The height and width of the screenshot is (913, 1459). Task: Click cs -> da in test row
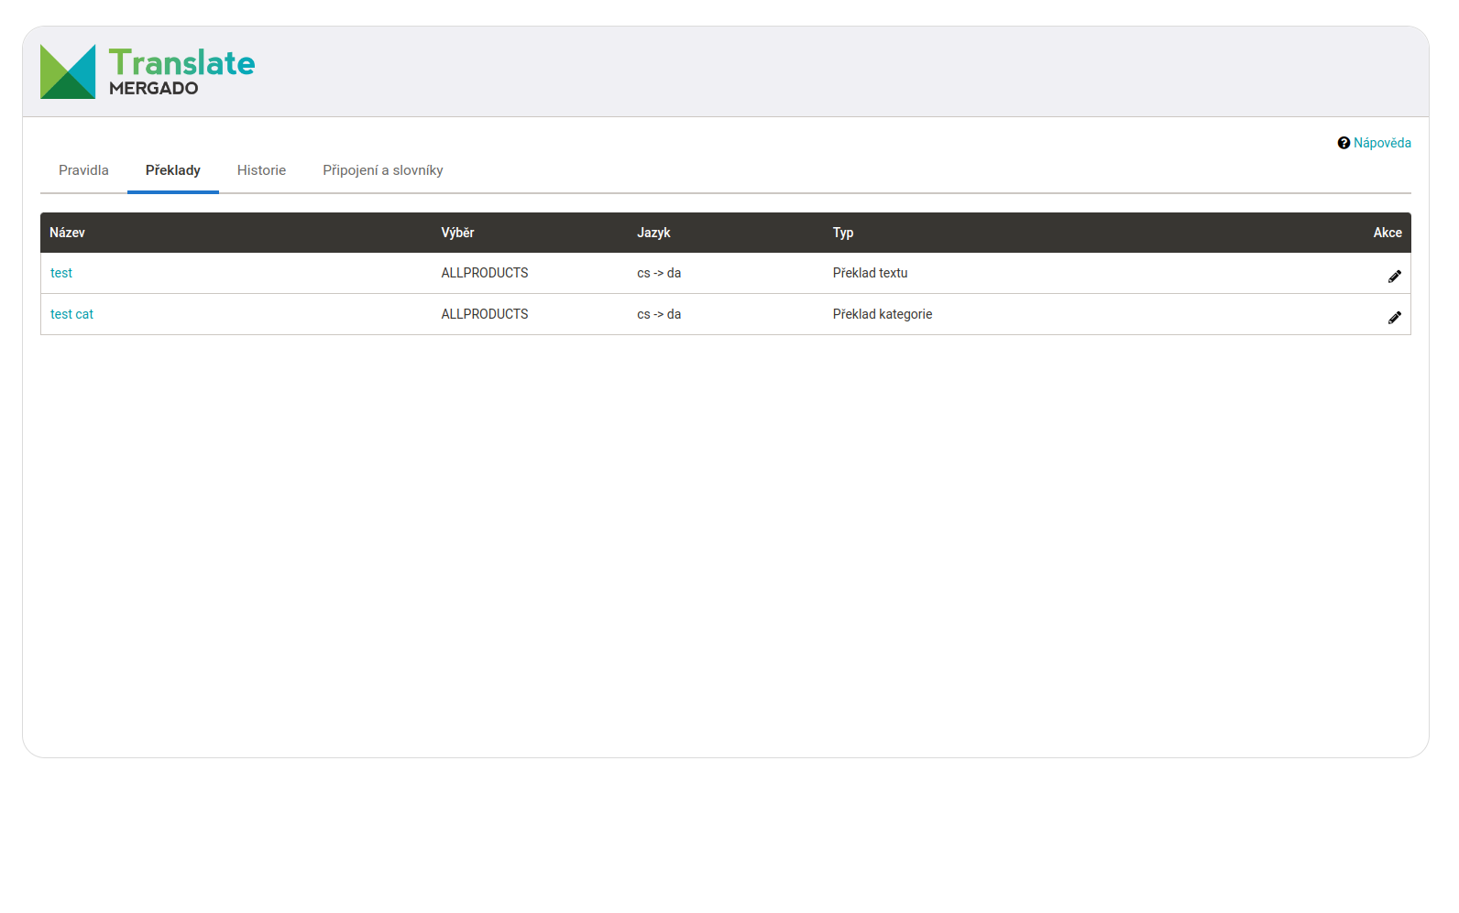click(659, 273)
